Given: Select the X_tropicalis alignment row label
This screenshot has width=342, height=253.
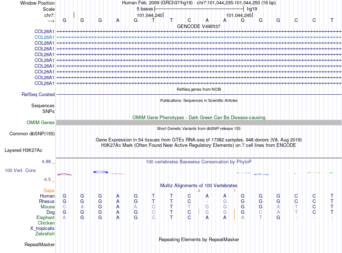Looking at the screenshot, I should point(42,229).
